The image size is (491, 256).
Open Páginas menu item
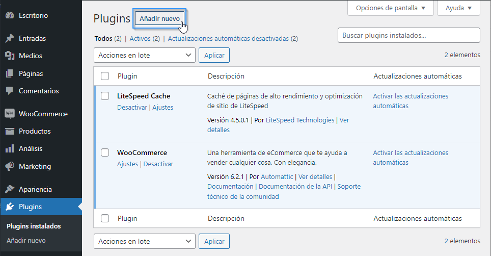point(31,73)
